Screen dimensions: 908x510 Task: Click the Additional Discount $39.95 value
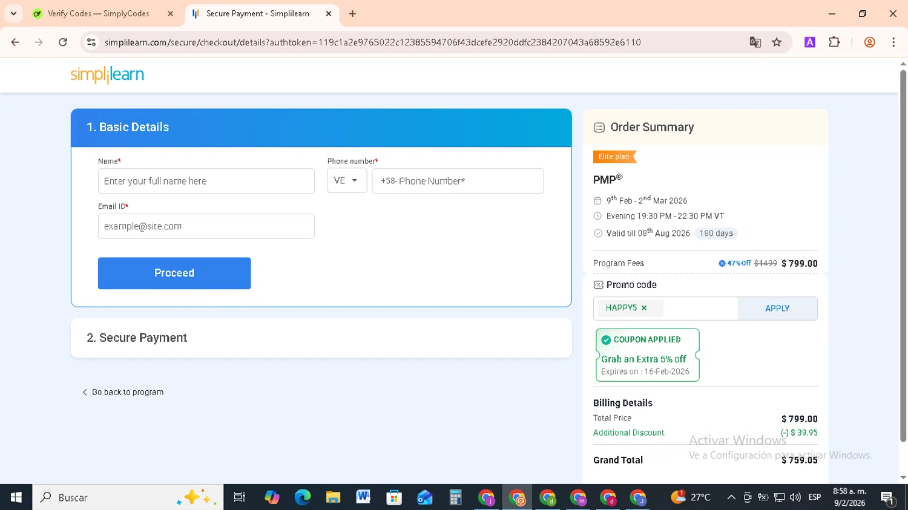[x=799, y=433]
